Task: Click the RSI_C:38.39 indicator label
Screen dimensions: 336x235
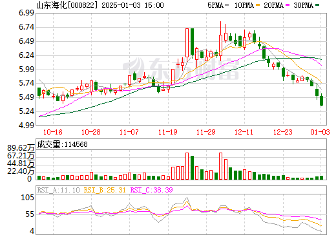Action: (152, 190)
